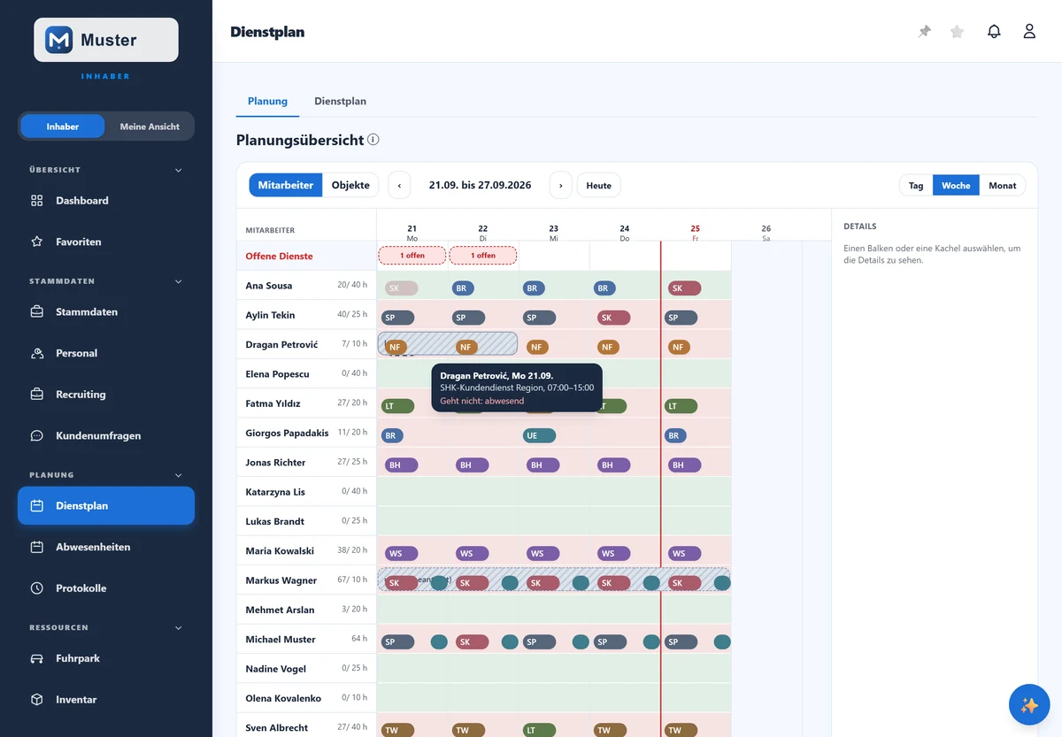The image size is (1062, 737).
Task: Collapse the RESSOURCEN sidebar section
Action: coord(179,628)
